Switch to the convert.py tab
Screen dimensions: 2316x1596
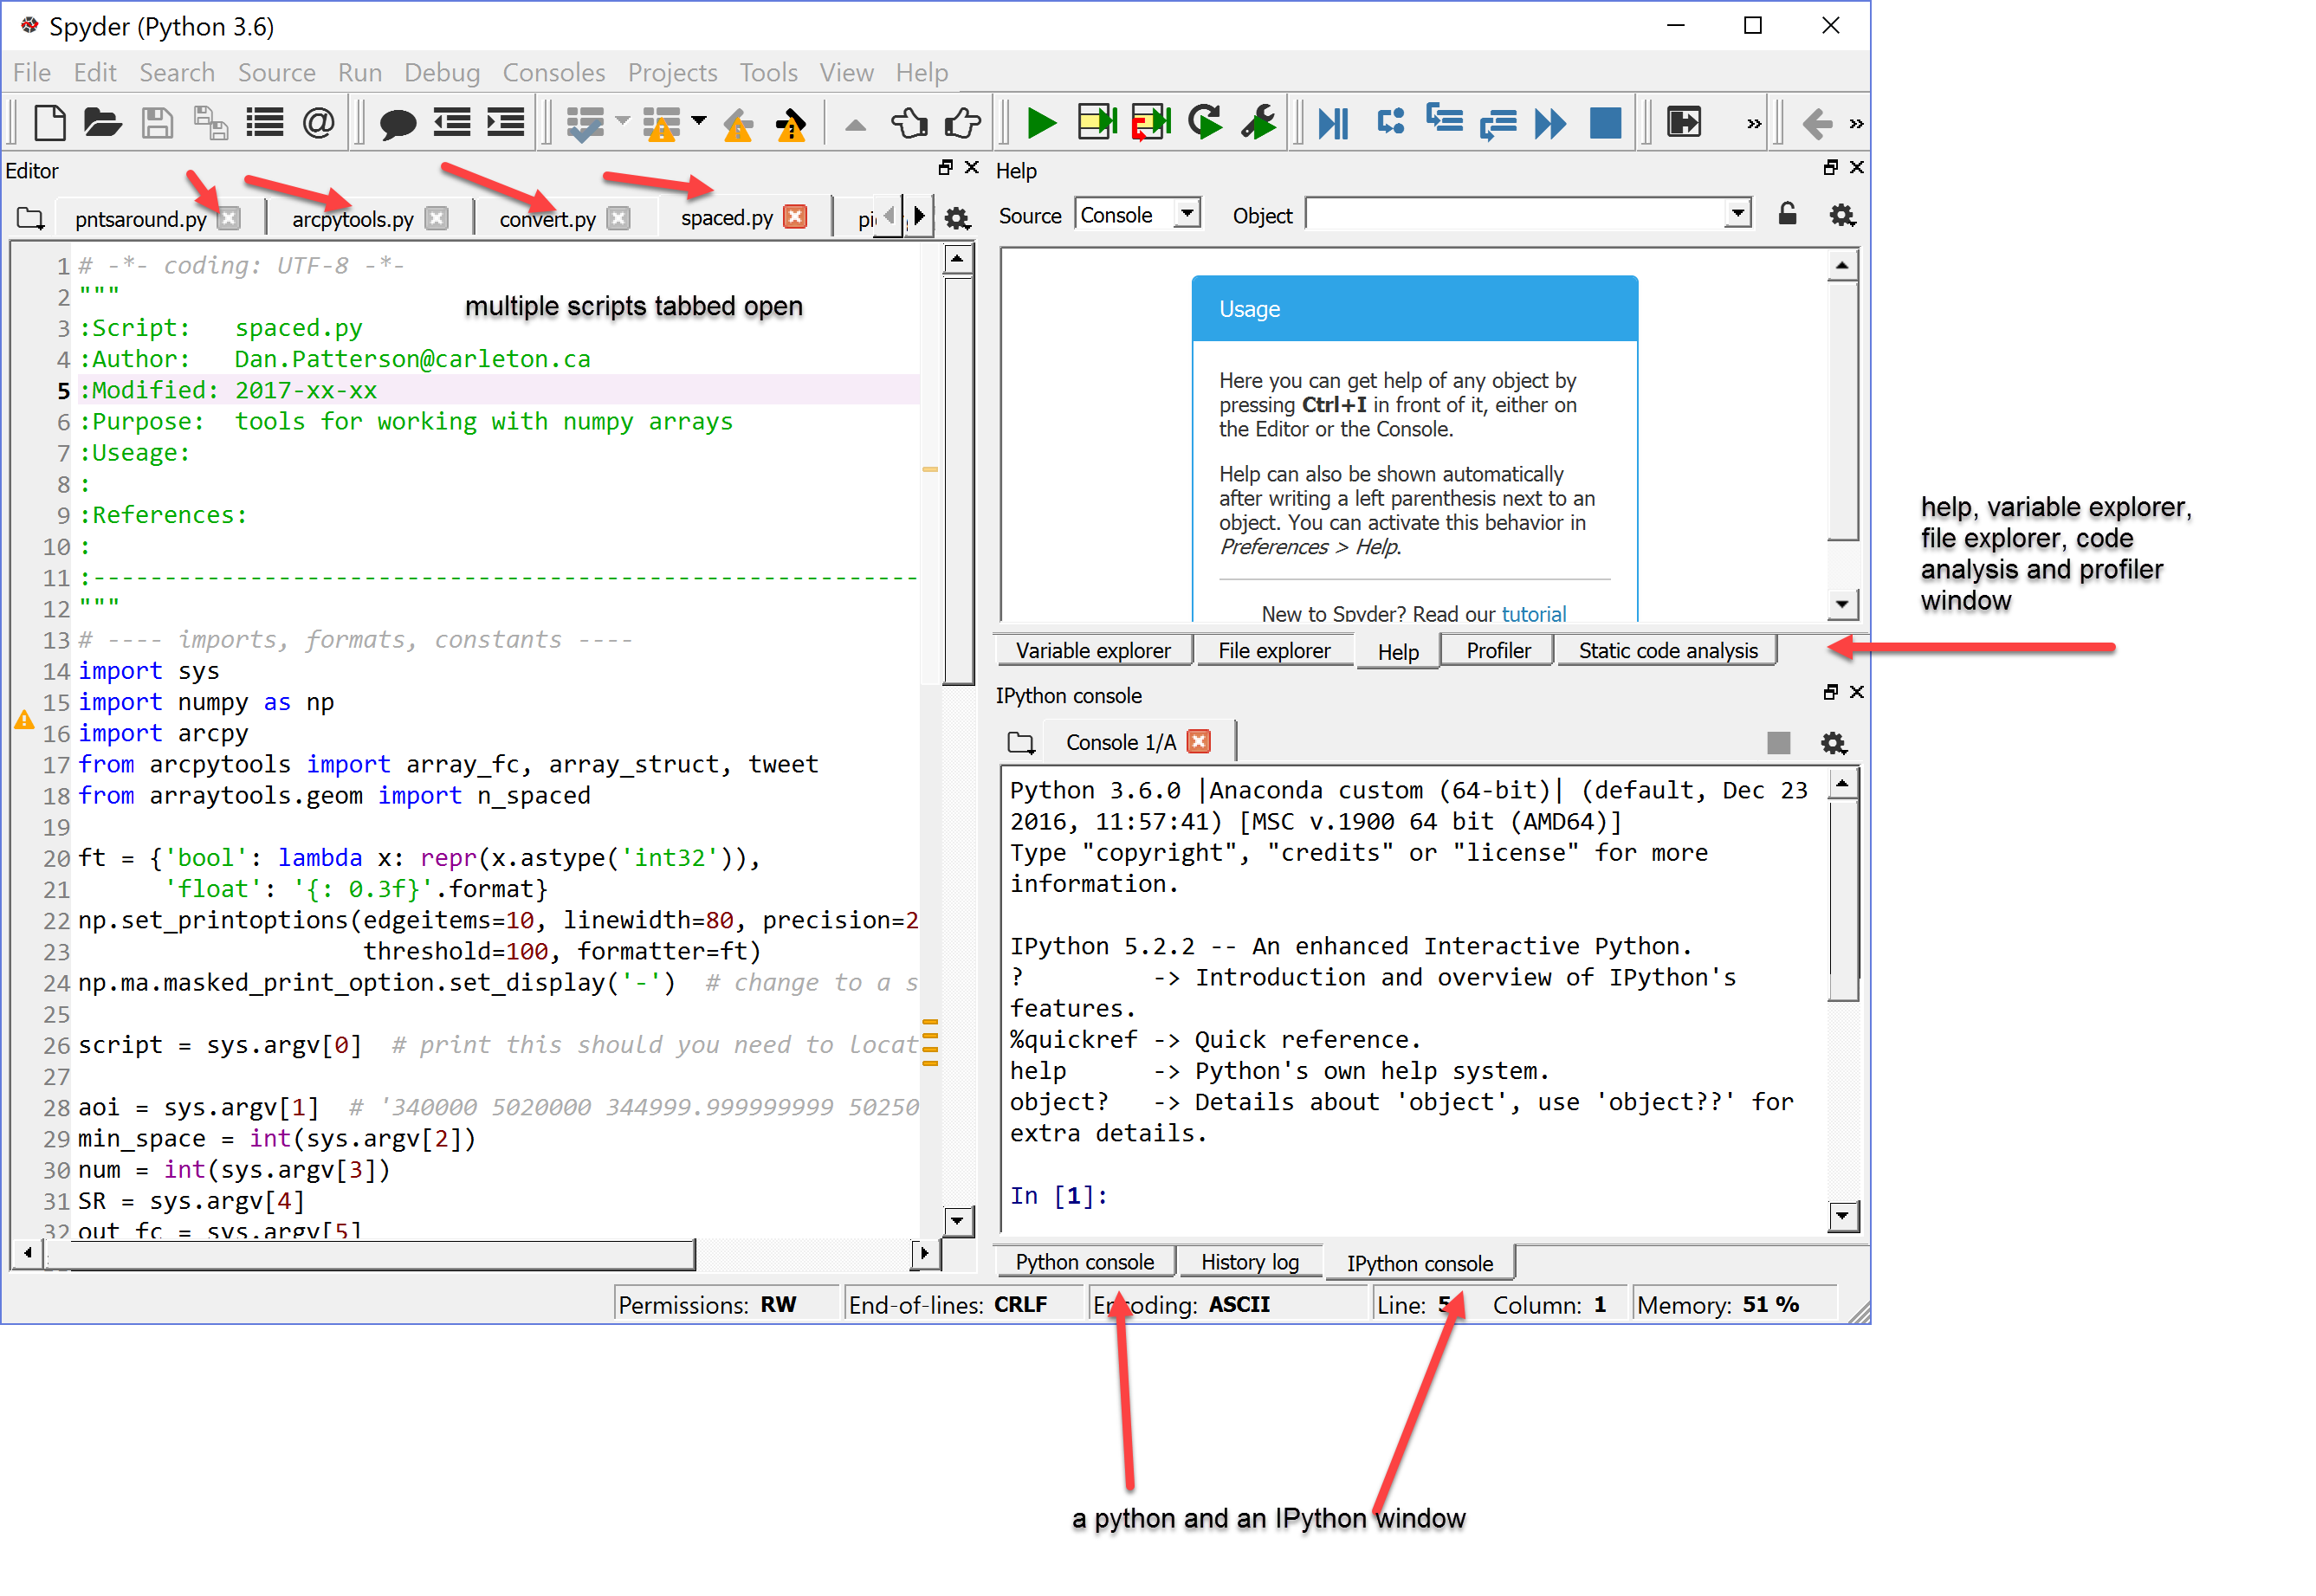(548, 218)
